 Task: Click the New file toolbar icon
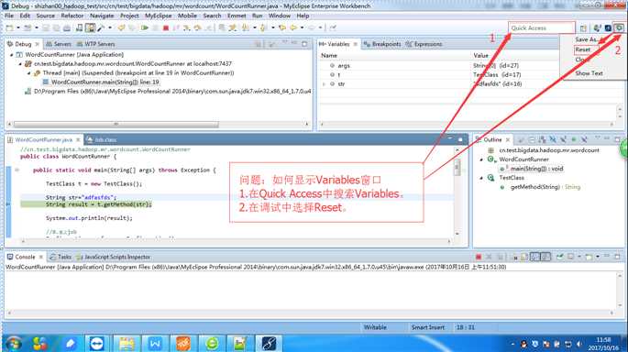click(9, 27)
